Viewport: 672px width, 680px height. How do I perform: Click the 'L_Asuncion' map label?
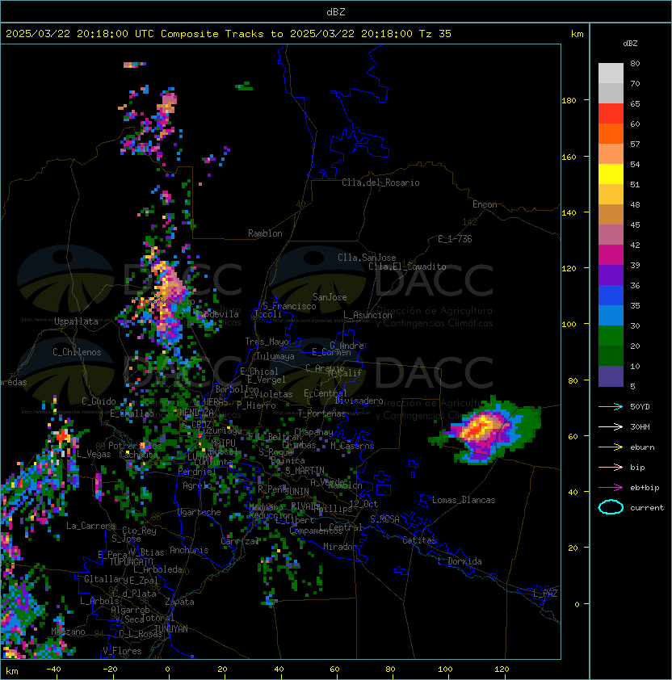coord(367,315)
